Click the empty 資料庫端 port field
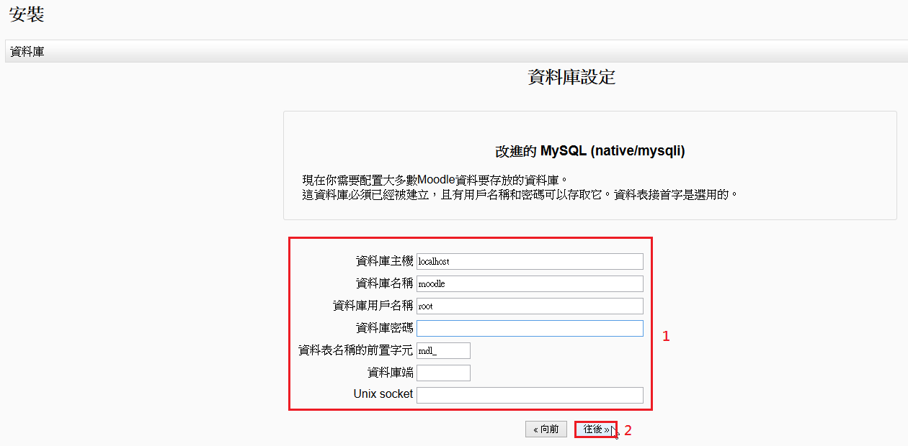This screenshot has width=908, height=446. (443, 373)
